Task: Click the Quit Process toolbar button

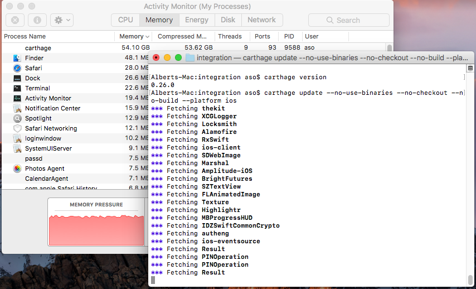Action: point(15,20)
